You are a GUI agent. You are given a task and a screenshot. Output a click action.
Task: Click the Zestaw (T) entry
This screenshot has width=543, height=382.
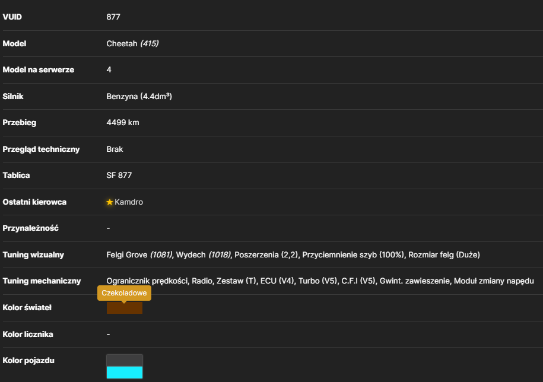coord(236,281)
